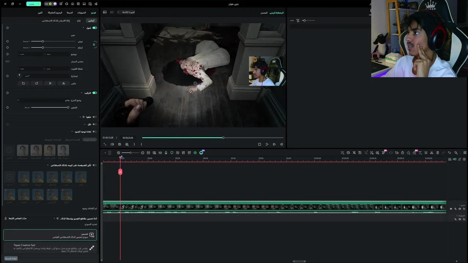This screenshot has width=468, height=263.
Task: Click the rotate clockwise icon in عكس row
Action: point(37,83)
